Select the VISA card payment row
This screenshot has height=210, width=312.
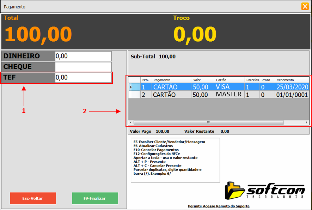point(229,87)
